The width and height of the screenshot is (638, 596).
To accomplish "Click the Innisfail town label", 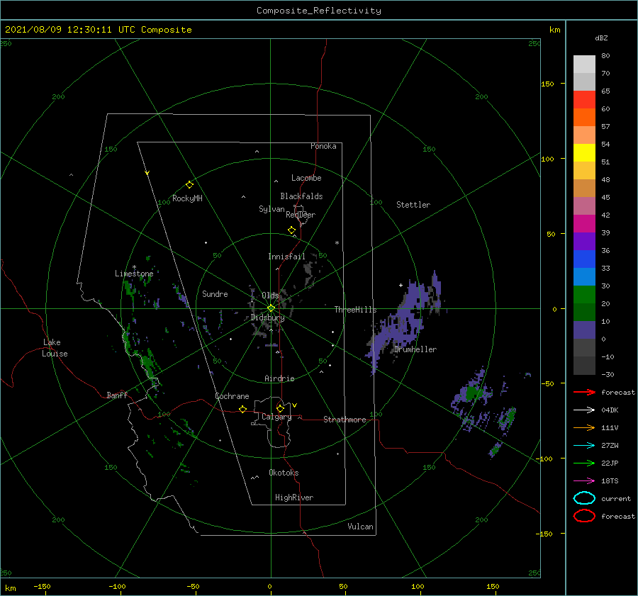I will coord(286,257).
